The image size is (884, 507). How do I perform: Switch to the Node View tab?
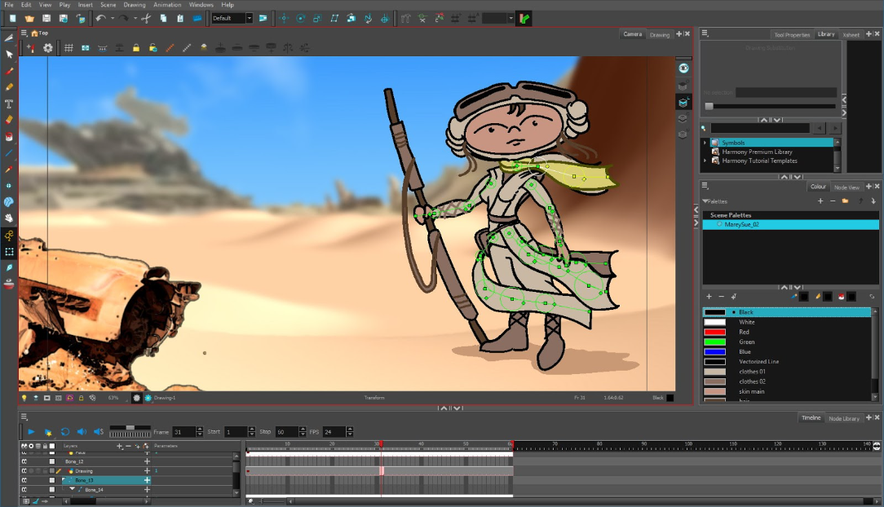(846, 187)
